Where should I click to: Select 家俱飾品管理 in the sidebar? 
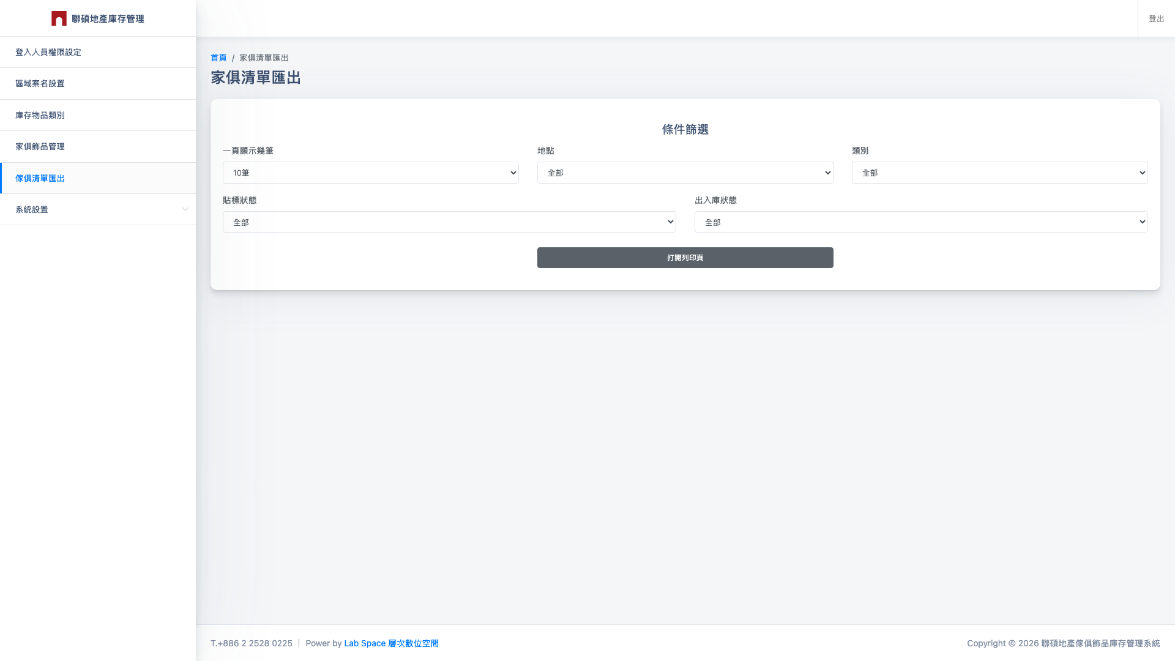pyautogui.click(x=40, y=146)
